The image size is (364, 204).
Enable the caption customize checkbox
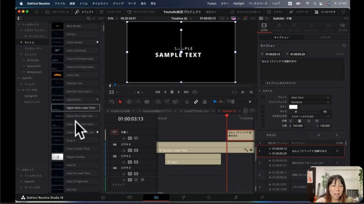click(263, 83)
